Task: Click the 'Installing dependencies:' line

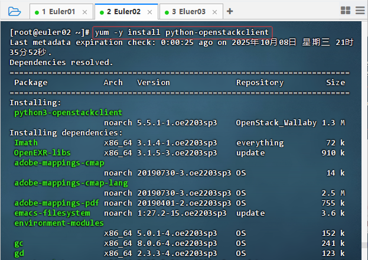Action: [x=66, y=133]
